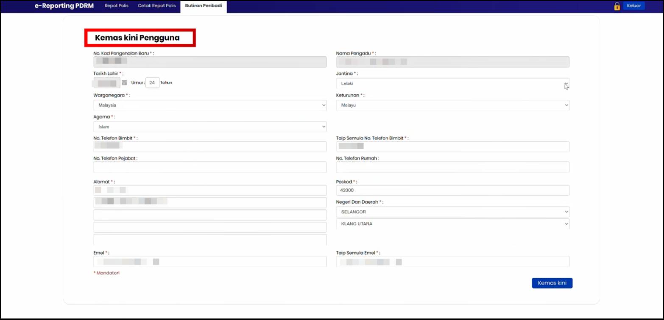Open the district dropdown showing KLANG UTARA

[452, 223]
